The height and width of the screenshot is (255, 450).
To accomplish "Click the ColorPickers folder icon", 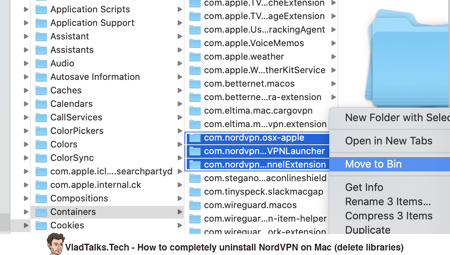I will pos(41,131).
